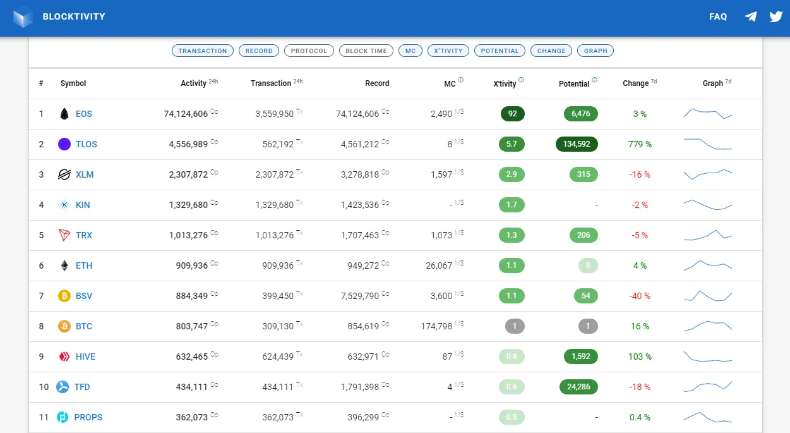Click the BSV 7d sparkline graph
The height and width of the screenshot is (433, 790).
pyautogui.click(x=708, y=296)
